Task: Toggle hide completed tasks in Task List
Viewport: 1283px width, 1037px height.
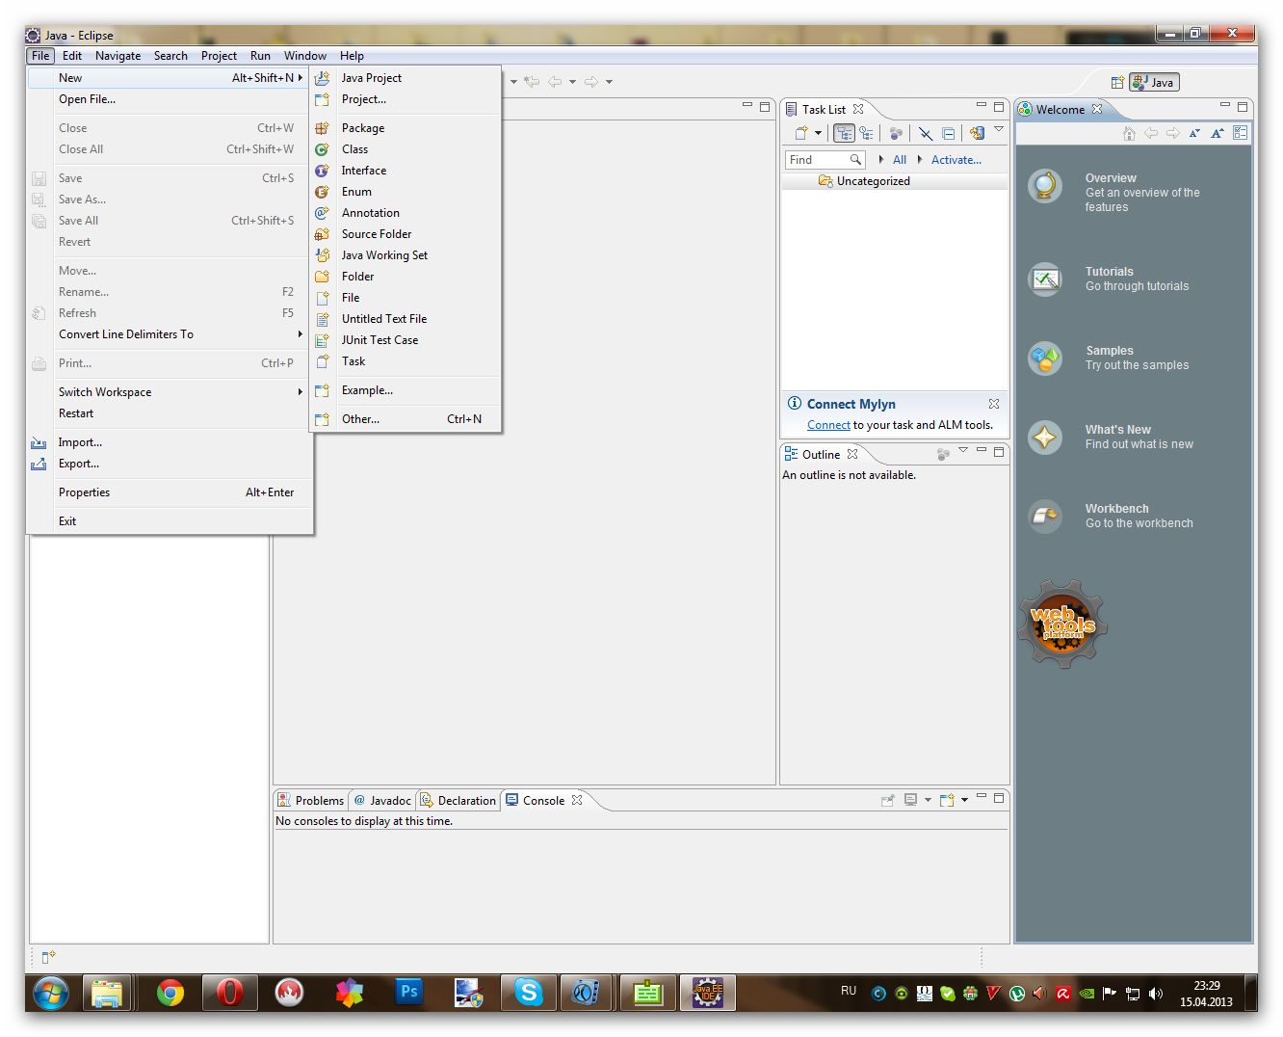Action: [925, 133]
